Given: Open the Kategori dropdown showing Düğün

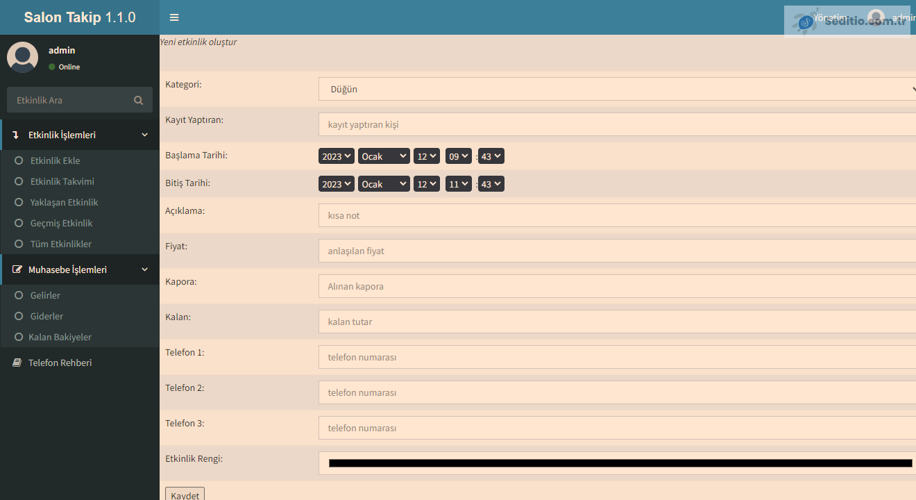Looking at the screenshot, I should tap(617, 89).
